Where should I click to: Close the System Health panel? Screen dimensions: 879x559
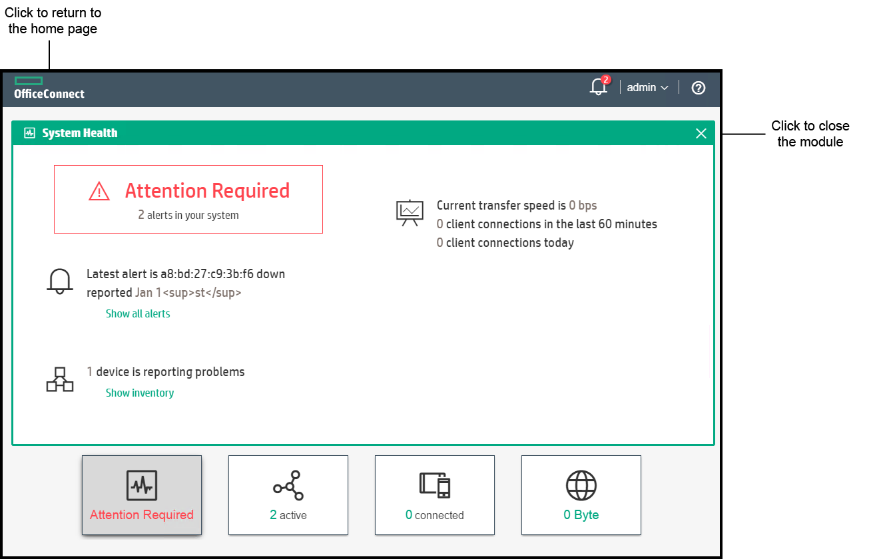click(701, 134)
